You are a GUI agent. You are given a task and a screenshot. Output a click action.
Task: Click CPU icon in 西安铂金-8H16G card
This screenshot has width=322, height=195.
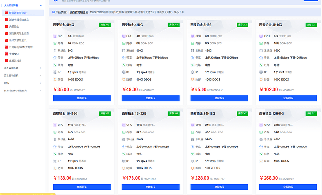pyautogui.click(x=261, y=36)
